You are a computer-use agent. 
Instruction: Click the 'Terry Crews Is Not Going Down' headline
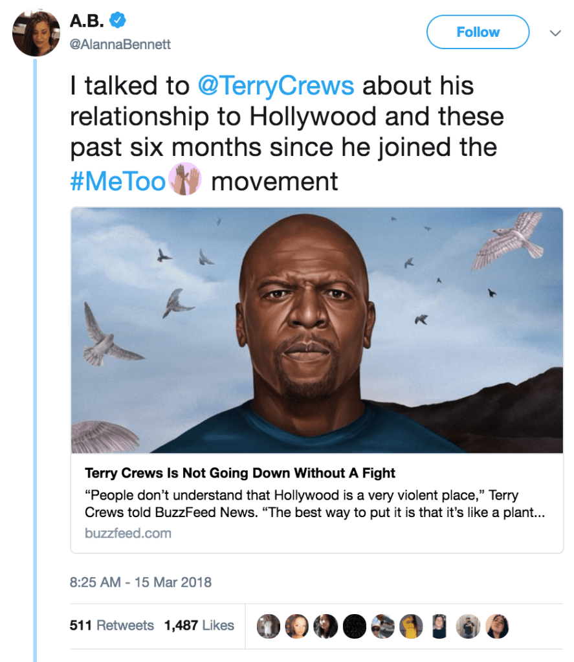[240, 473]
